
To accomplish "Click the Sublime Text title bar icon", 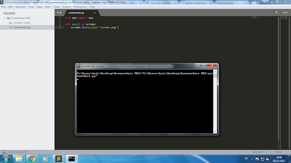I will [2, 2].
